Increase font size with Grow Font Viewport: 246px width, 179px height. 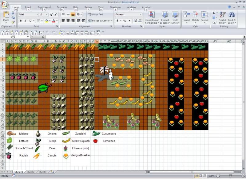[x=51, y=14]
